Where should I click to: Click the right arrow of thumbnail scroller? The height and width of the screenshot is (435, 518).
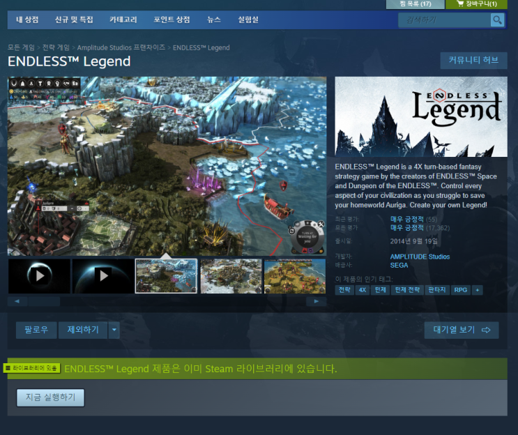click(x=316, y=301)
